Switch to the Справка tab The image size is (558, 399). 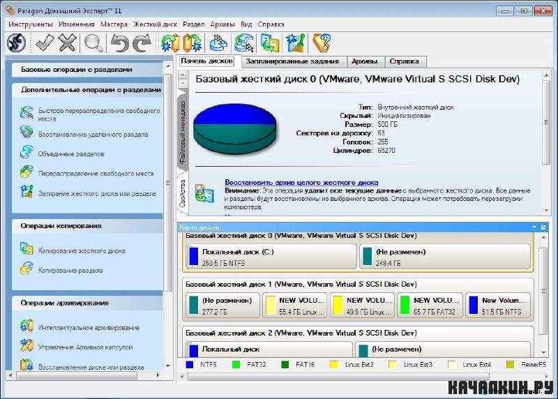(404, 61)
